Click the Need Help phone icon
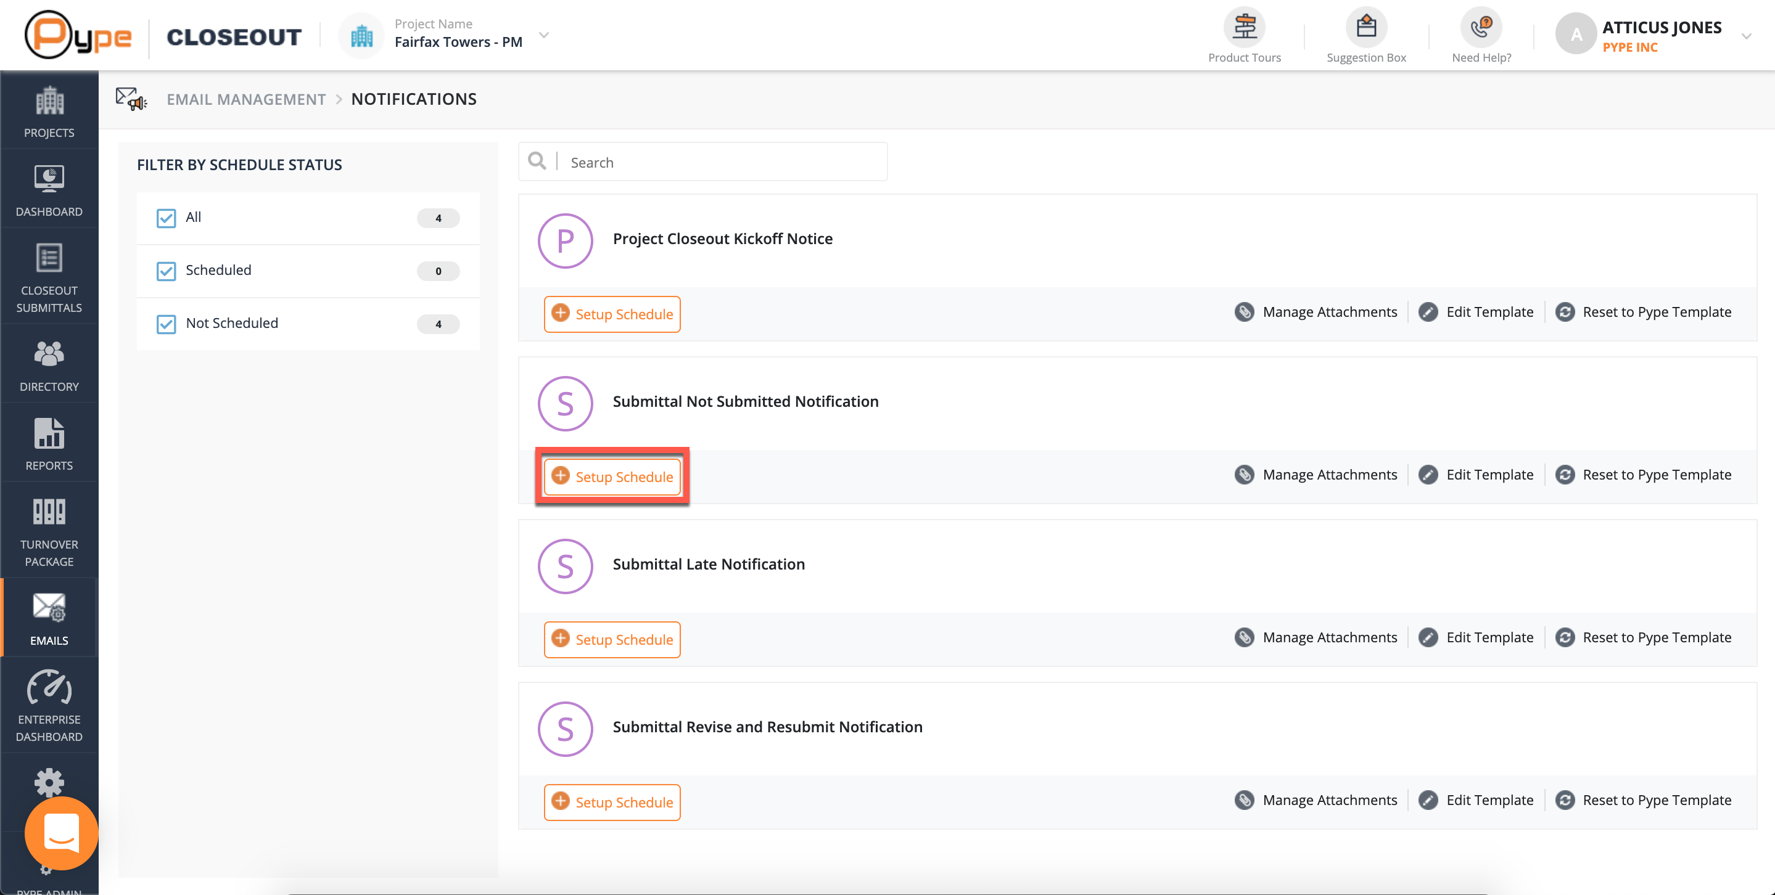This screenshot has width=1775, height=895. point(1481,28)
